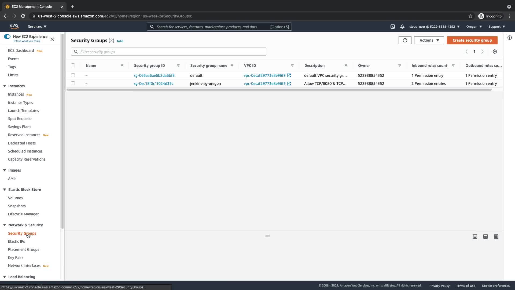Maximize the details panel to full size
The width and height of the screenshot is (515, 290).
tap(496, 237)
